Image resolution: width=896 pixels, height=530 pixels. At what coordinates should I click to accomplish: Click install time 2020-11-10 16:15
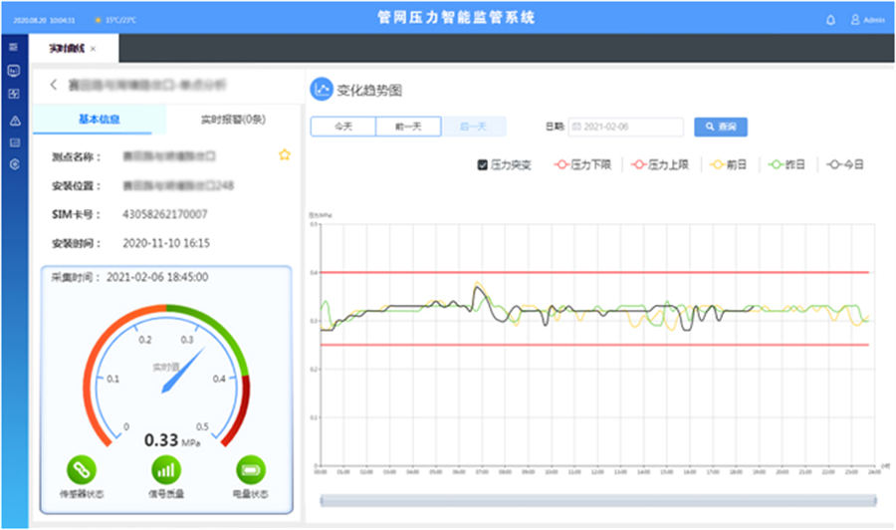click(x=166, y=243)
